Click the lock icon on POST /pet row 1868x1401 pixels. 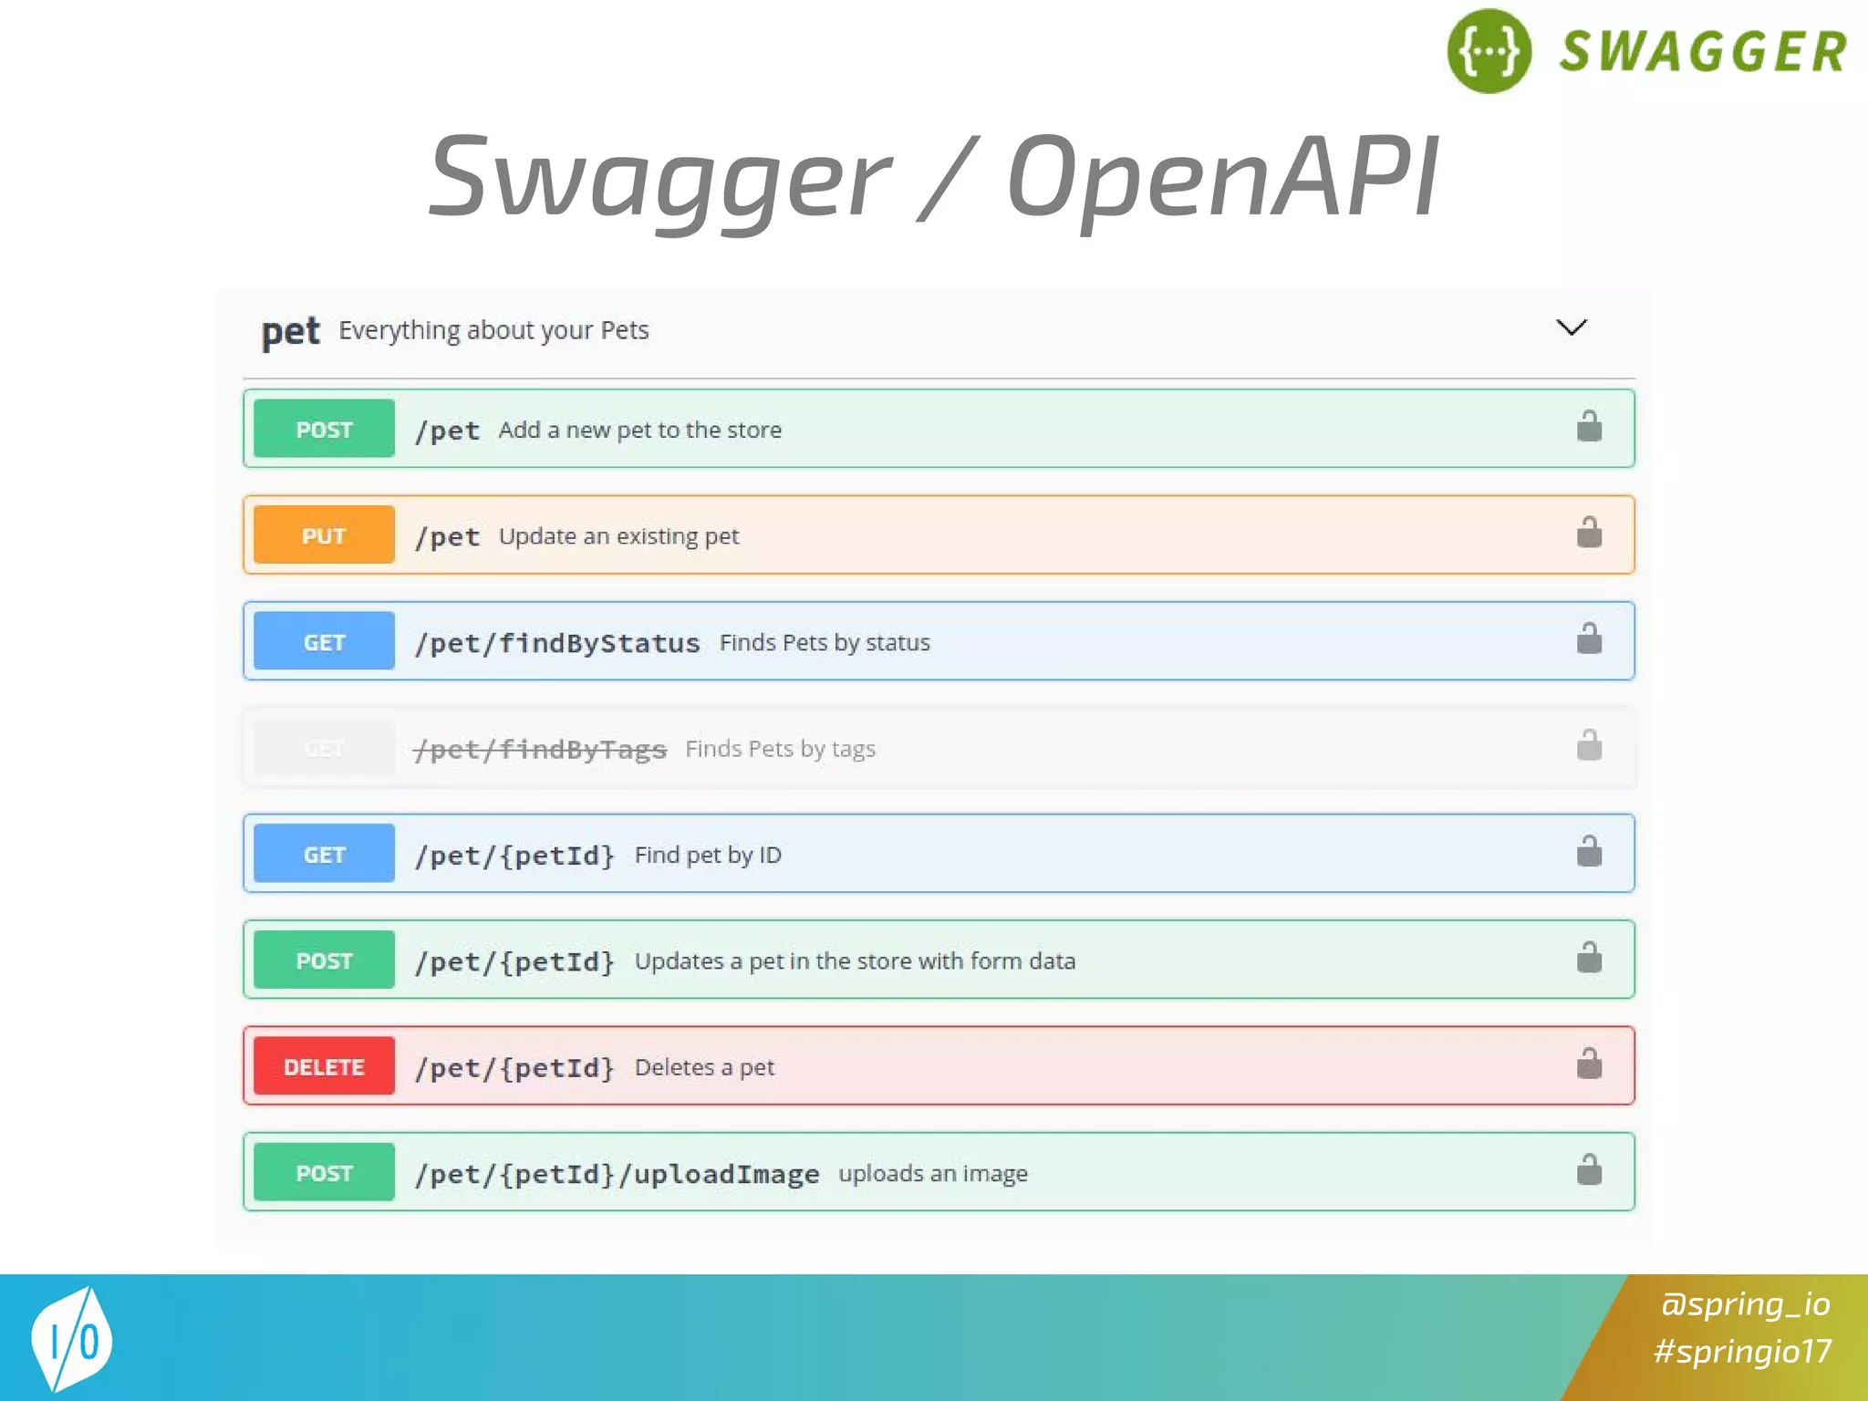tap(1589, 426)
